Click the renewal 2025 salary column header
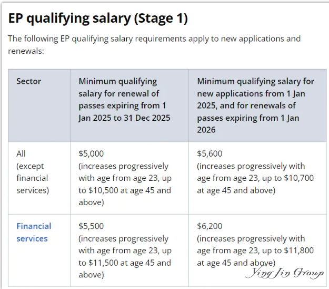Screen dimensions: 329x289 [129, 105]
